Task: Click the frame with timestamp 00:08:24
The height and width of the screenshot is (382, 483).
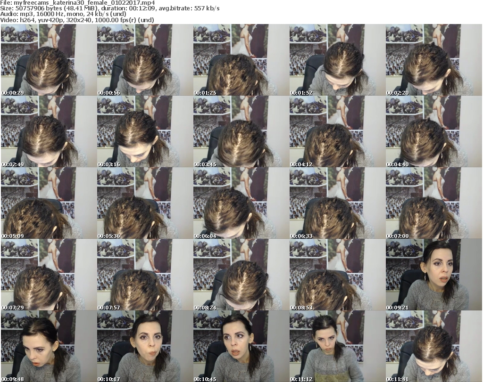Action: point(241,274)
